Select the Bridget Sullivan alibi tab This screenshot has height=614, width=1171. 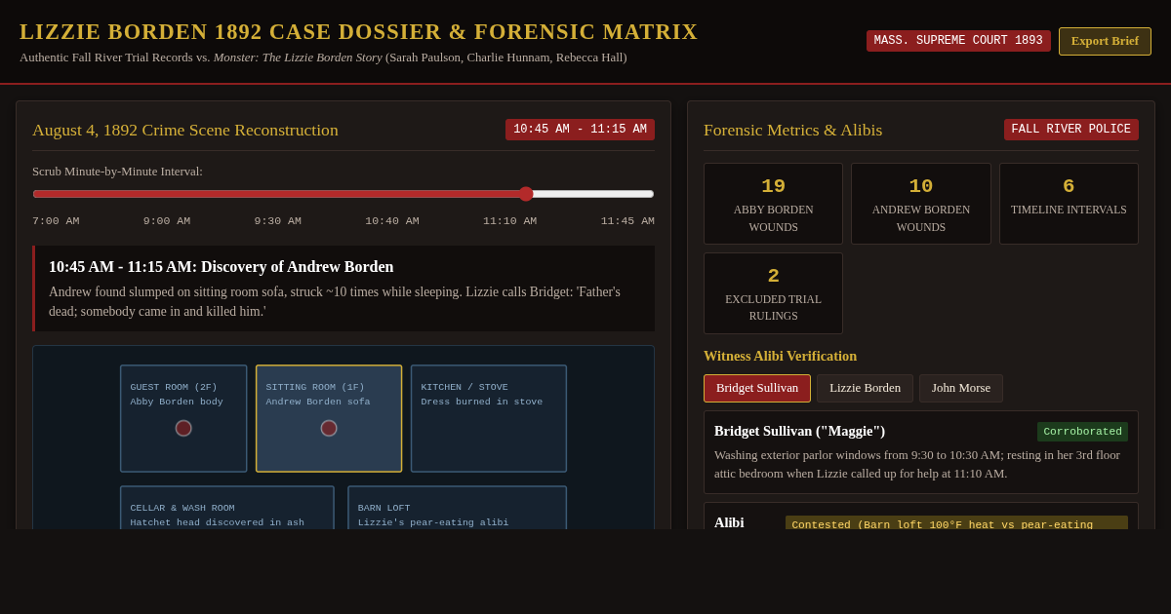point(757,388)
